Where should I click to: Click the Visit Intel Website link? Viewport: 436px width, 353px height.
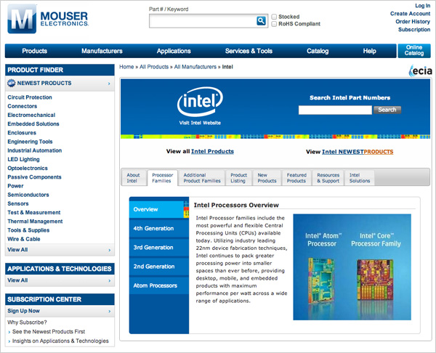point(200,123)
